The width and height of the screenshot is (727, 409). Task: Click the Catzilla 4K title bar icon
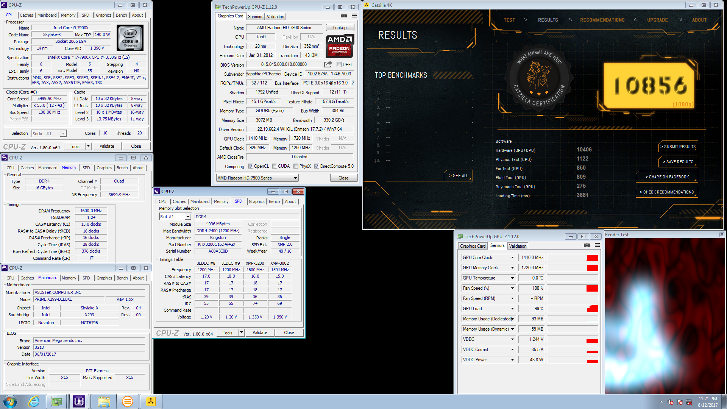pos(367,5)
